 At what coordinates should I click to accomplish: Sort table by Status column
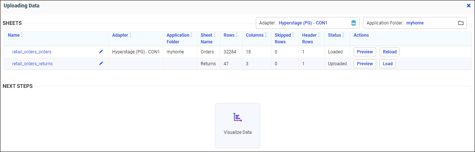click(x=334, y=35)
